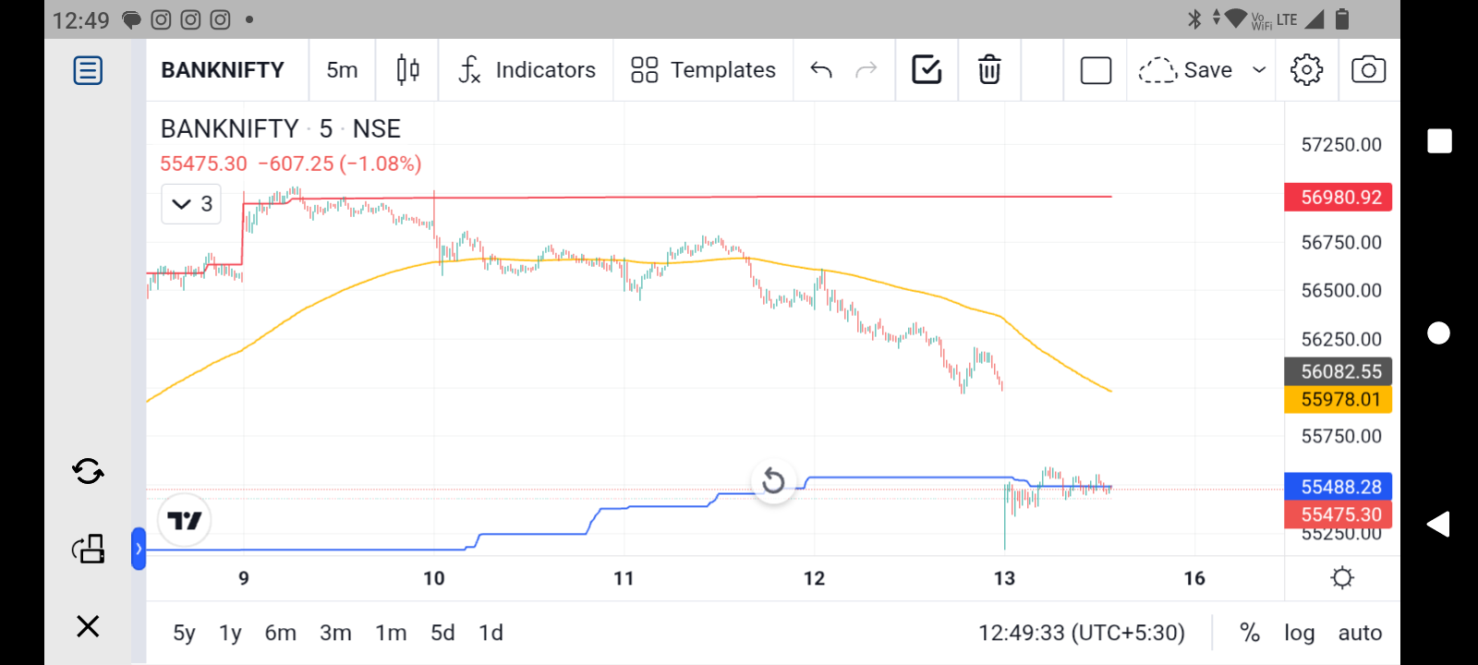Select the chart layout square icon
The width and height of the screenshot is (1478, 665).
[x=1096, y=70]
